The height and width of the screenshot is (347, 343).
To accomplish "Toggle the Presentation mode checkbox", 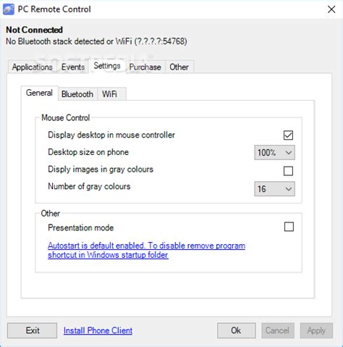I will click(x=289, y=227).
